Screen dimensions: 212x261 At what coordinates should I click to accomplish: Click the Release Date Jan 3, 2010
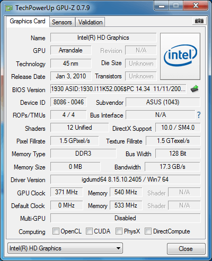[71, 76]
